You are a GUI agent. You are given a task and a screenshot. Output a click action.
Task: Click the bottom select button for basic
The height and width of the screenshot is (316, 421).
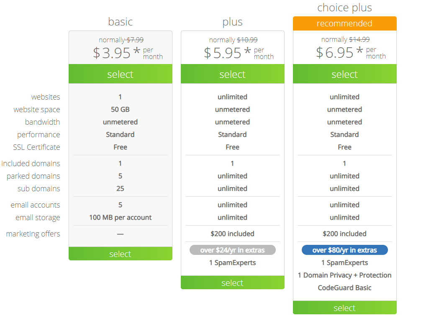click(x=120, y=254)
